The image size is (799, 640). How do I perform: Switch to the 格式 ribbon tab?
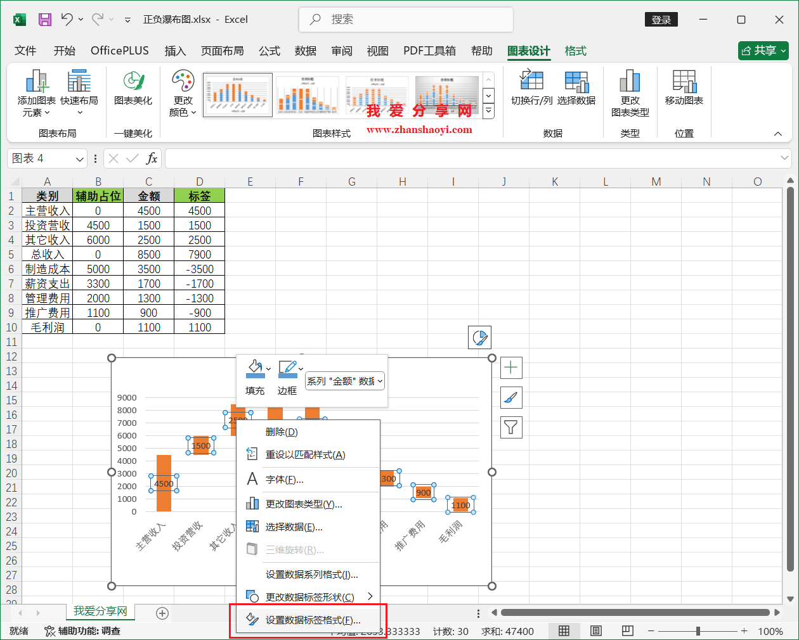tap(575, 51)
